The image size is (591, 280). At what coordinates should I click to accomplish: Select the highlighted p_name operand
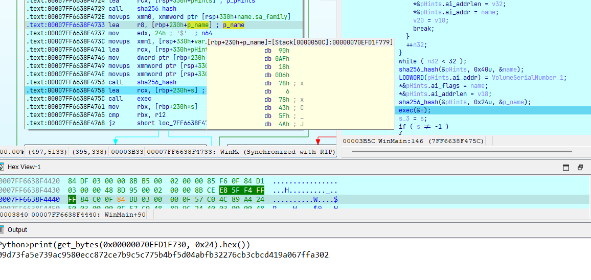[197, 25]
